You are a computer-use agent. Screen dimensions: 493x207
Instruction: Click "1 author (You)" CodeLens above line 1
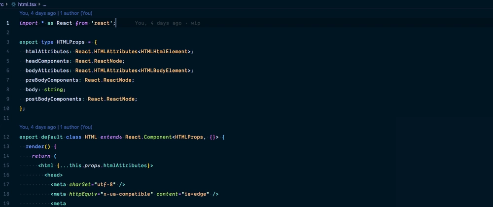coord(76,13)
